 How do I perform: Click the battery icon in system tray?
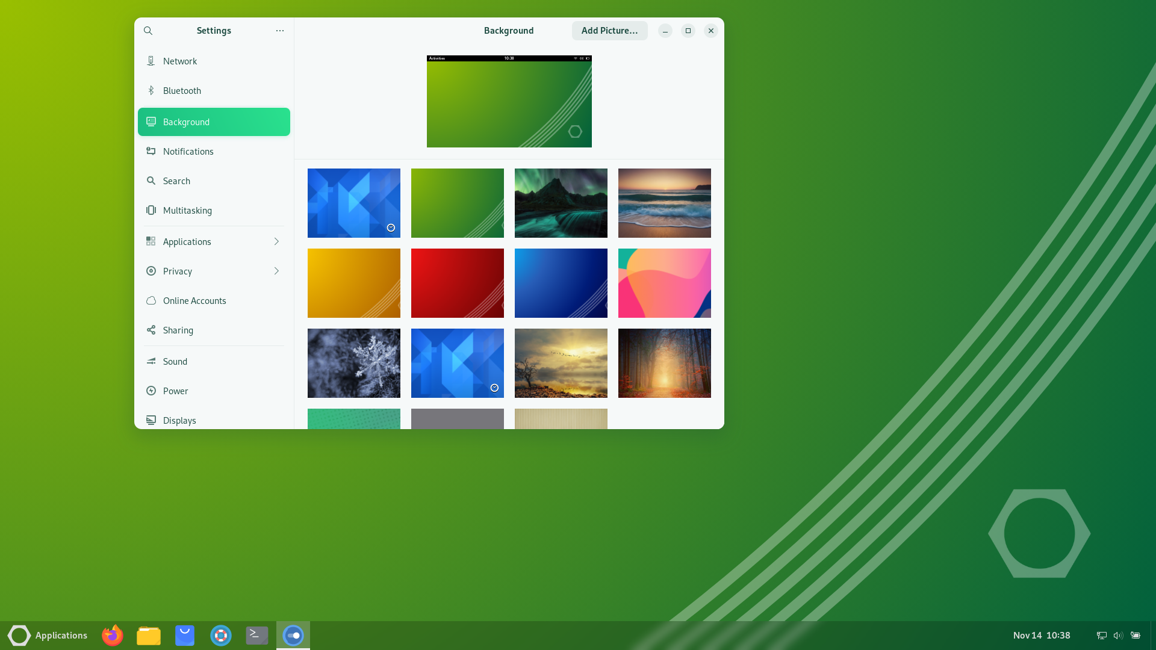click(1136, 636)
